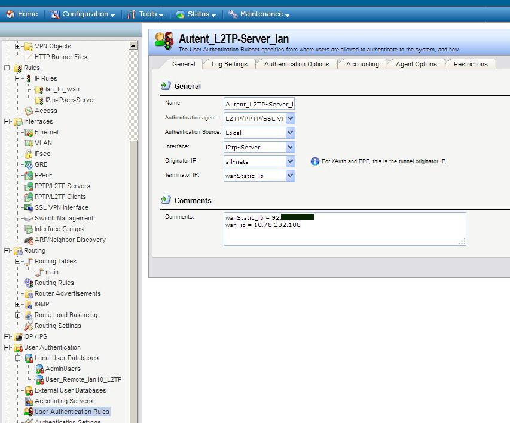The image size is (510, 423).
Task: Open User_Remote_lan10_L2TP user database
Action: [x=84, y=379]
